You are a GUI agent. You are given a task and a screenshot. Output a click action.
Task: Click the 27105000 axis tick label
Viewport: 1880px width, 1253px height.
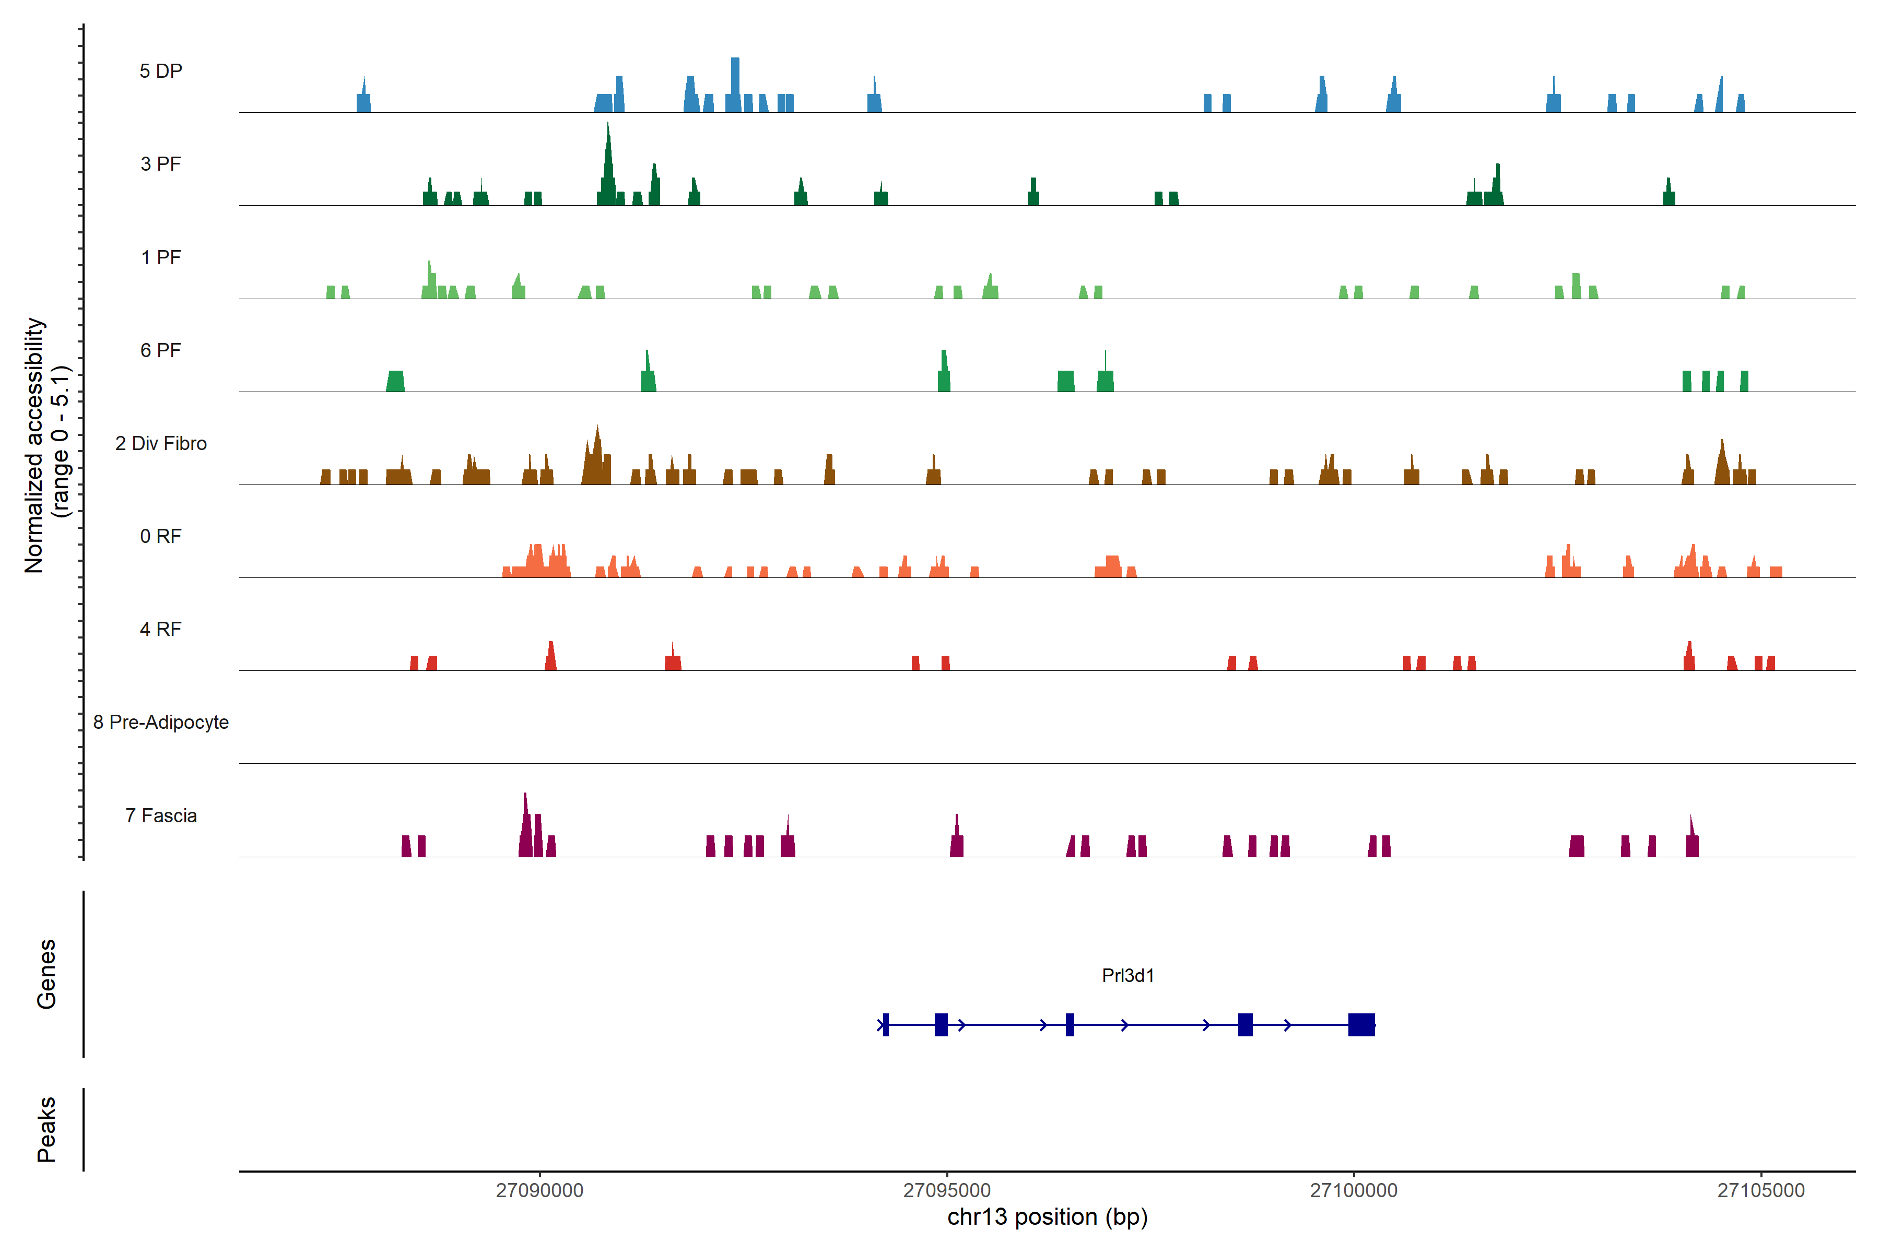1760,1190
